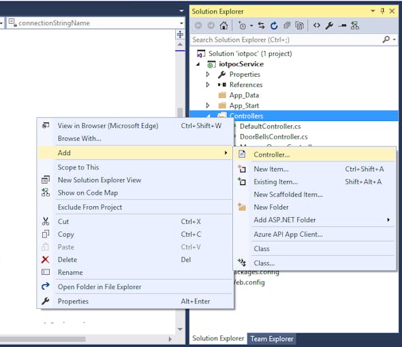This screenshot has width=402, height=347.
Task: Open the search options dropdown arrow
Action: pos(394,39)
